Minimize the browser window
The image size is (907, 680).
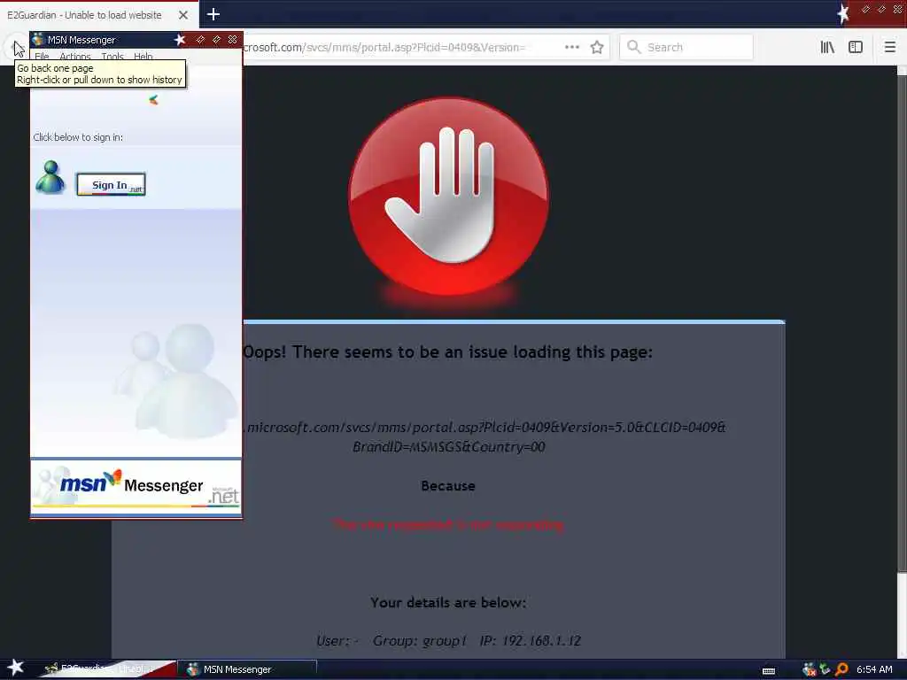point(865,9)
